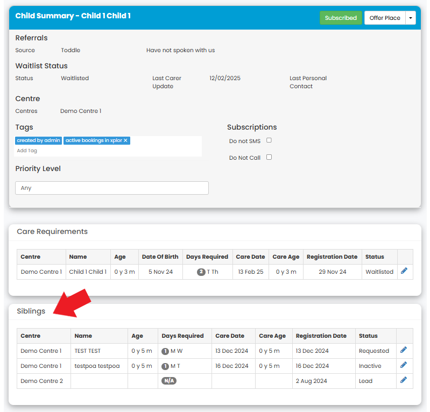Click the N/A days required badge
This screenshot has width=430, height=412.
click(x=168, y=381)
